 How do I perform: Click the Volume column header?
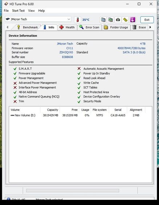25,110
